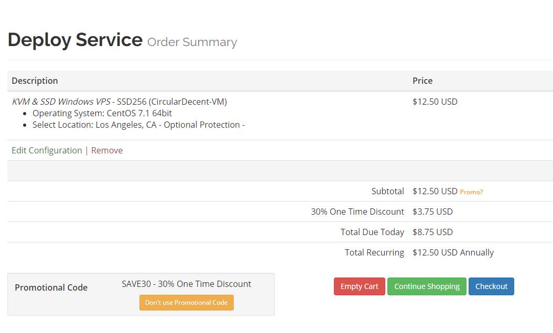Click the Los Angeles, CA location line

(138, 125)
